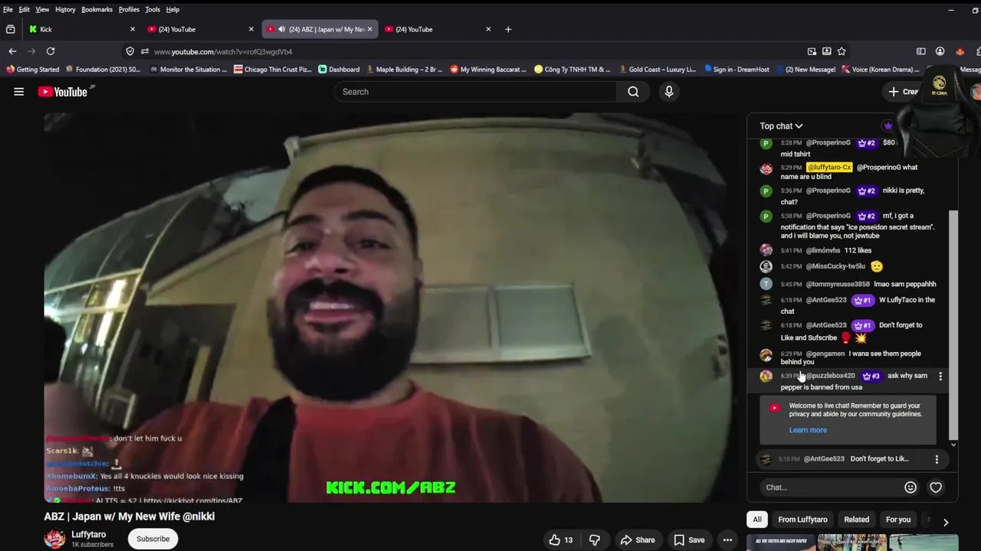Open emoji picker in chat box
Screen dimensions: 981x551
(910, 487)
